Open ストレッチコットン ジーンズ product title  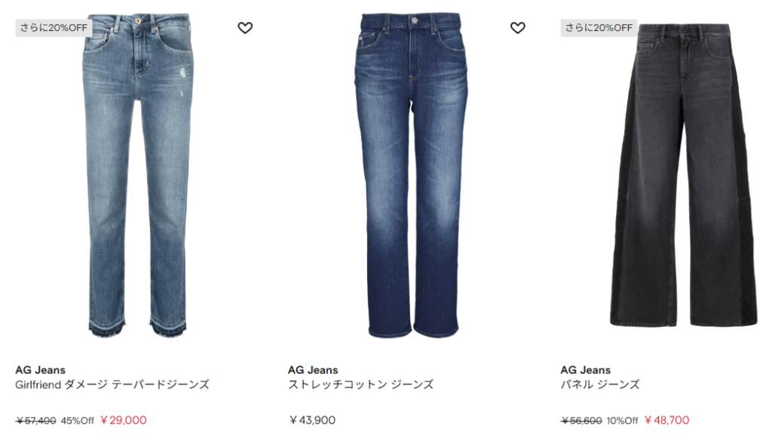(x=361, y=384)
